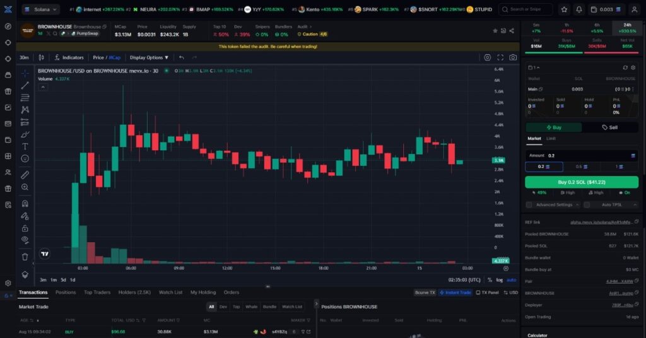Open the Holders (2.5K) tab
The height and width of the screenshot is (338, 646).
[134, 293]
